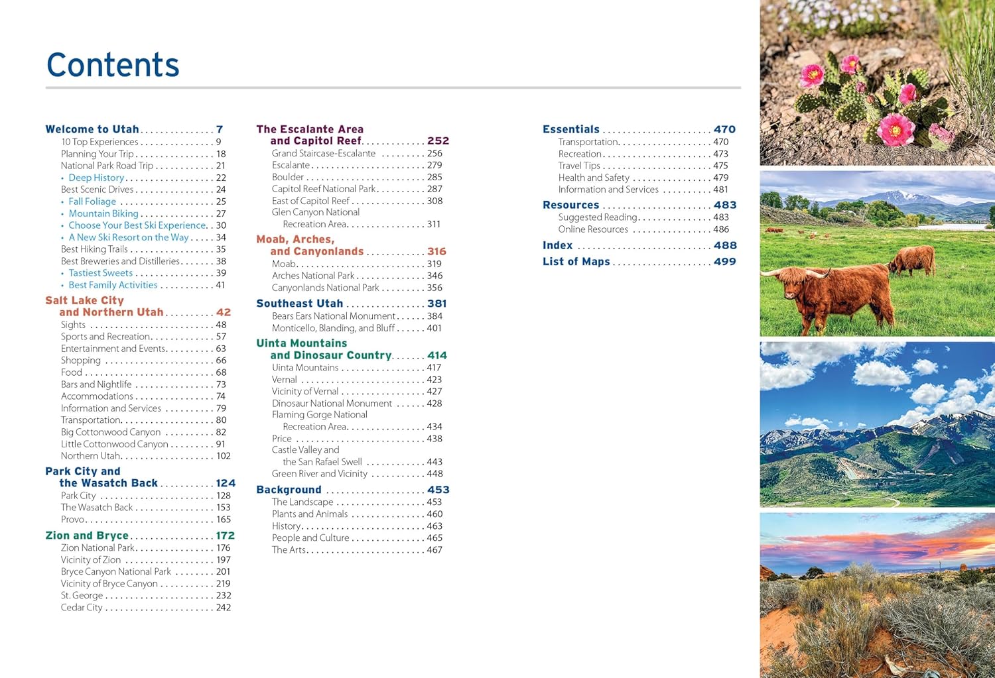The height and width of the screenshot is (678, 995).
Task: Click the desert sunset photo
Action: pyautogui.click(x=877, y=594)
